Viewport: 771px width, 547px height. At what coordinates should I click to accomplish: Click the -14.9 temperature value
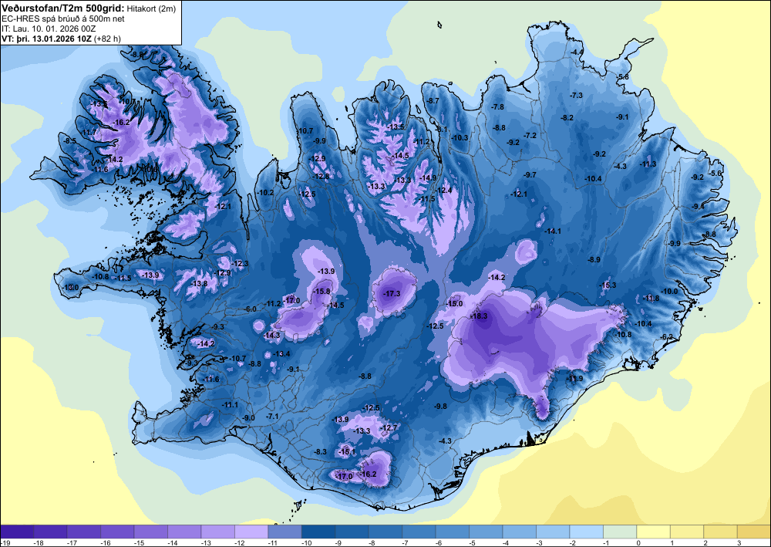(x=428, y=177)
